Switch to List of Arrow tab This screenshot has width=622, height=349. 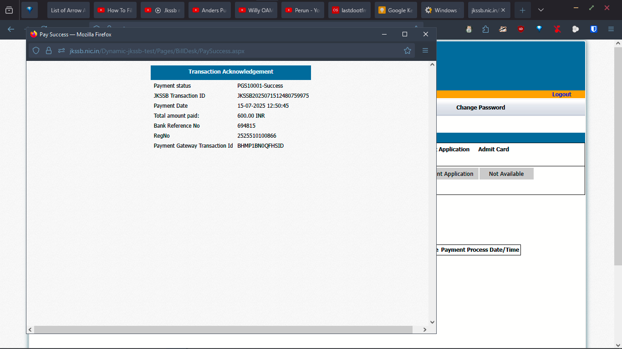coord(68,10)
